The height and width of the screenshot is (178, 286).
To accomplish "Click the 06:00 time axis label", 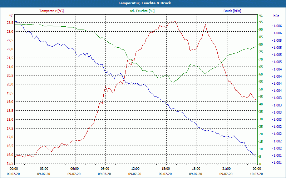I will 74,169.
